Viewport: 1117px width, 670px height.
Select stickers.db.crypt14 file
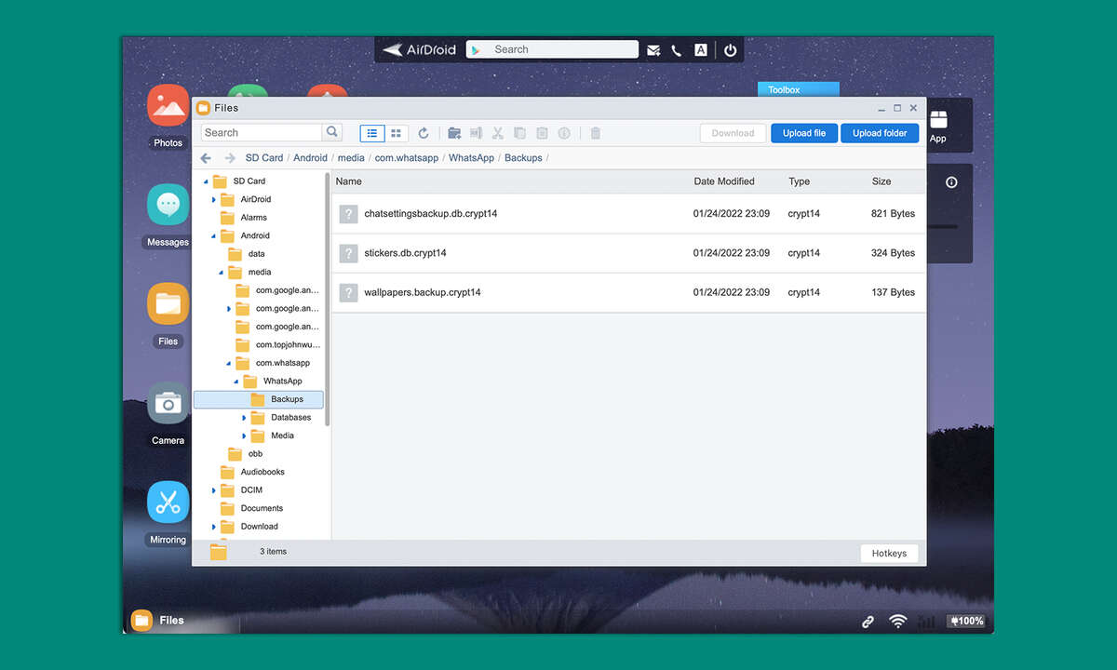coord(628,253)
